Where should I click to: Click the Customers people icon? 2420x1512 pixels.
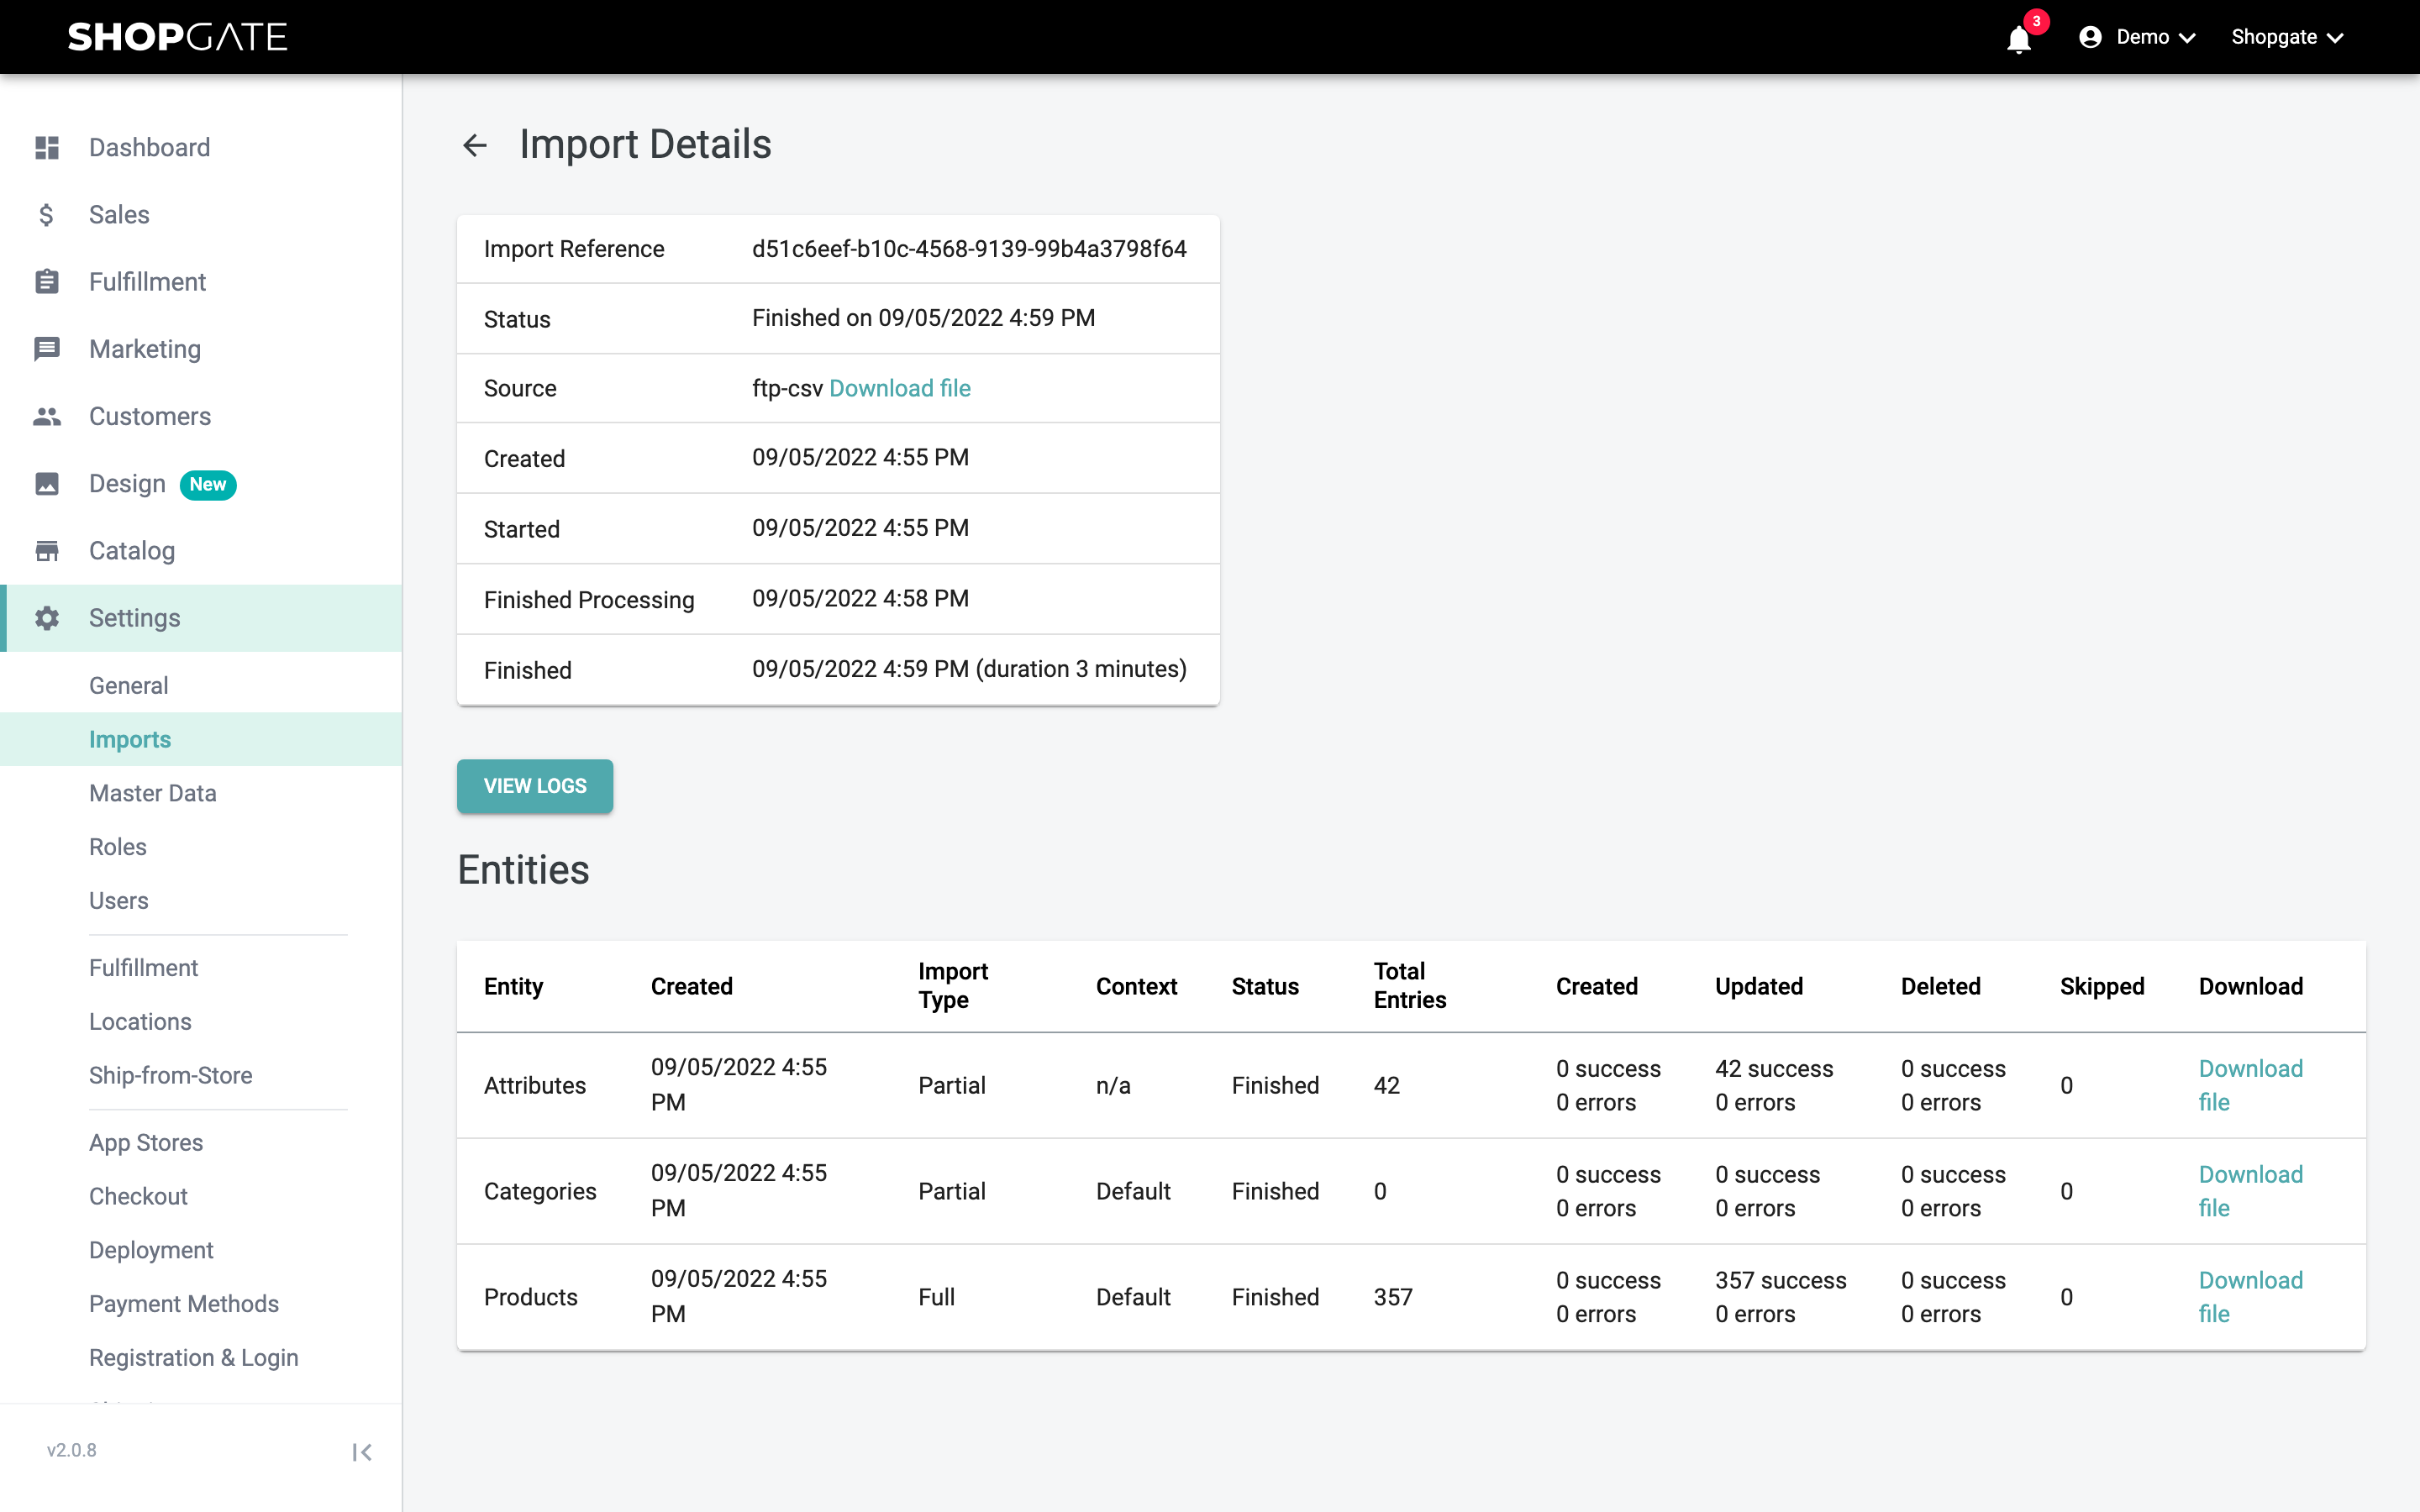47,416
